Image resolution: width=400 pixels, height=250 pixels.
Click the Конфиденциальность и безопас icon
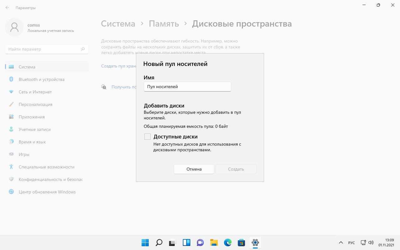pyautogui.click(x=11, y=179)
